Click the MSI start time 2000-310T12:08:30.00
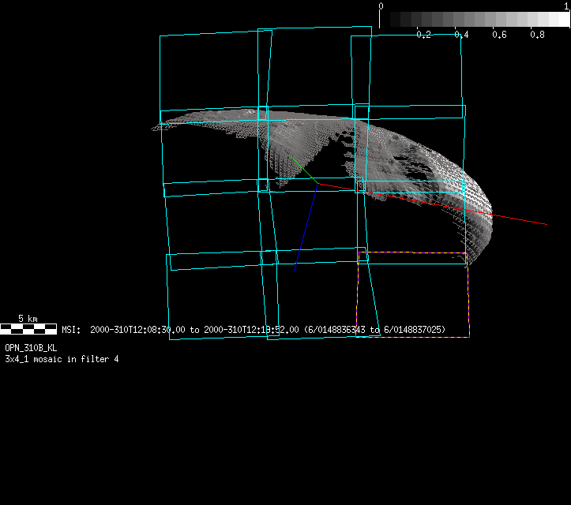 (138, 330)
